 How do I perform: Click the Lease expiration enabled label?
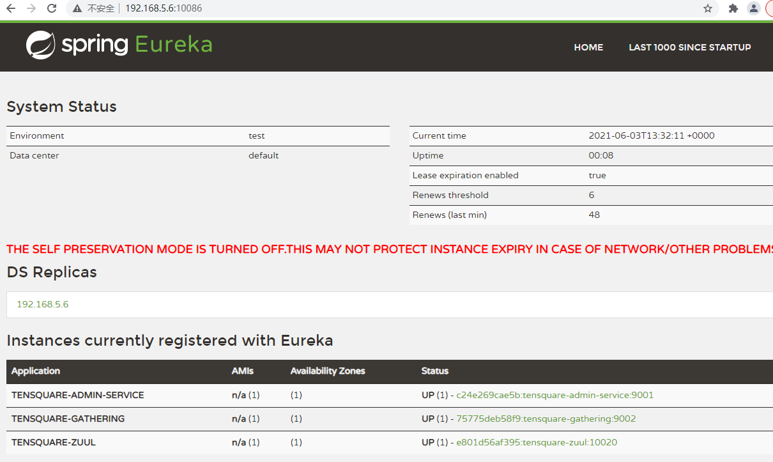(x=466, y=175)
